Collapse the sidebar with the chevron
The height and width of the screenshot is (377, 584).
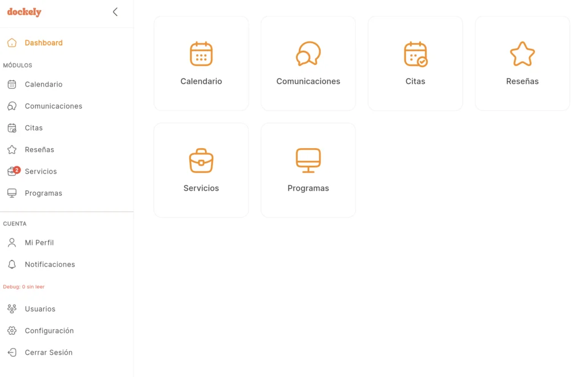115,11
